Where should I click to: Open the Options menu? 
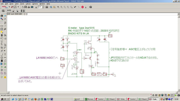pos(35,4)
